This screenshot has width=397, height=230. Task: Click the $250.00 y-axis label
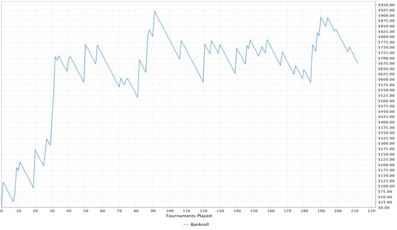click(386, 154)
